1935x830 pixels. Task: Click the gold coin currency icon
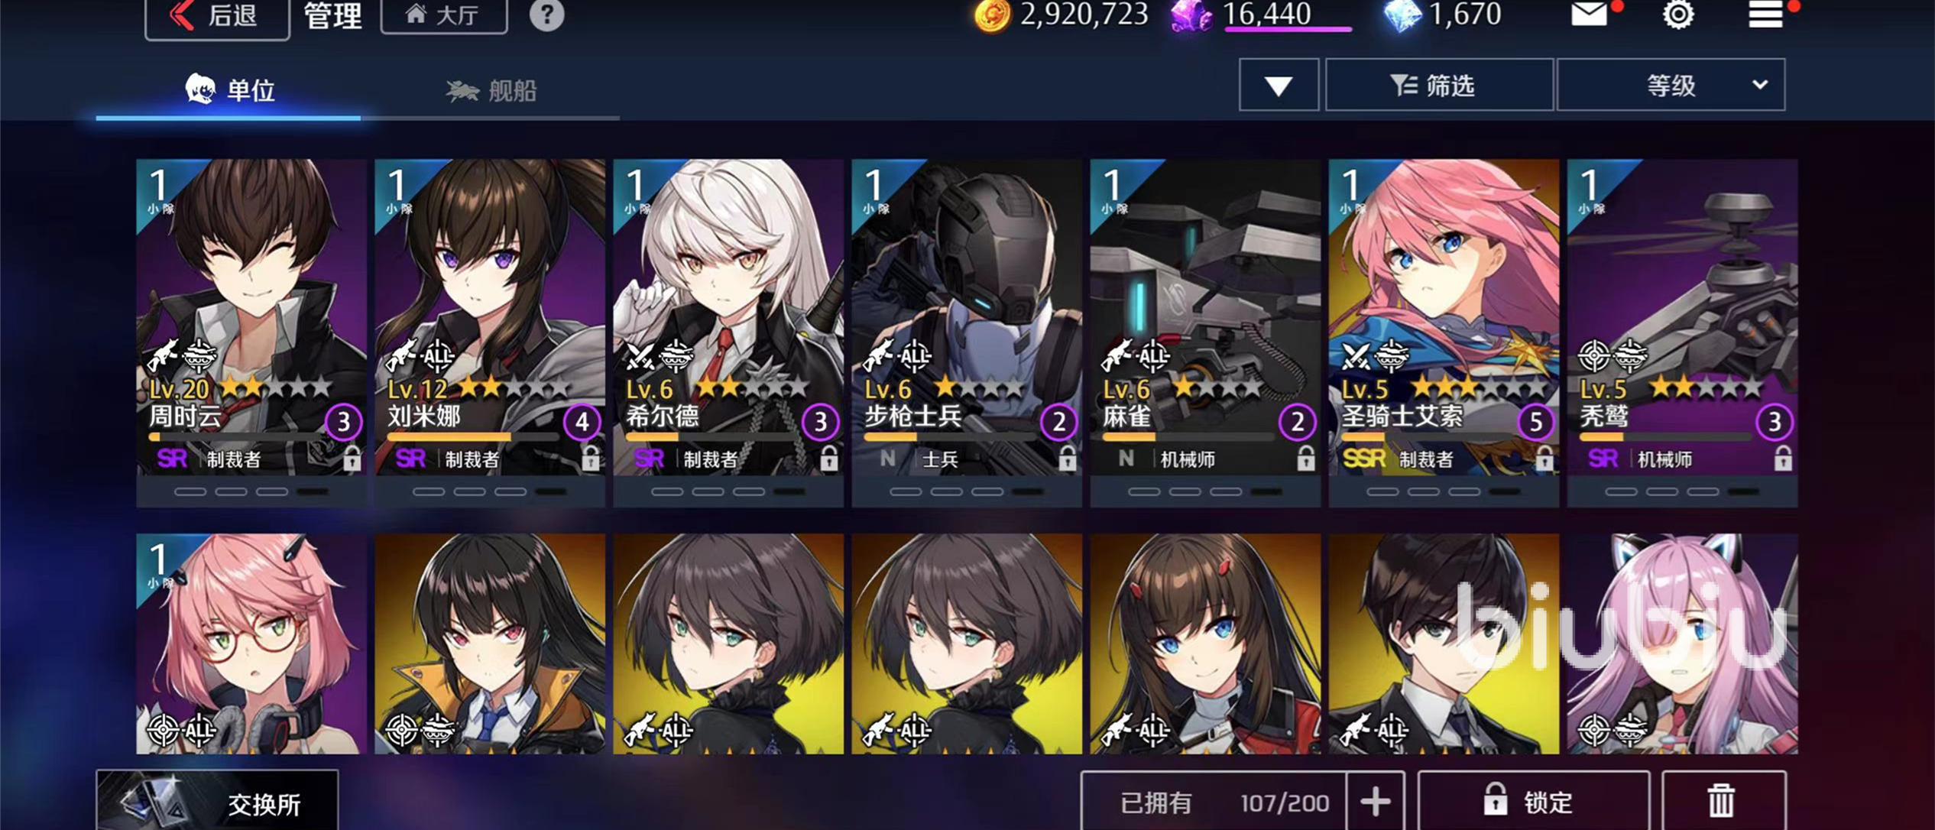pyautogui.click(x=992, y=15)
